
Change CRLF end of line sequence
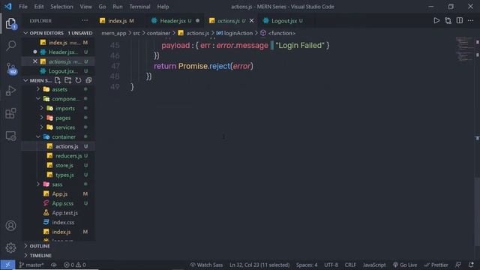coord(350,265)
